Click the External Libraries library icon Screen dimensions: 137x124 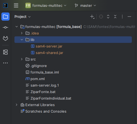click(x=22, y=105)
